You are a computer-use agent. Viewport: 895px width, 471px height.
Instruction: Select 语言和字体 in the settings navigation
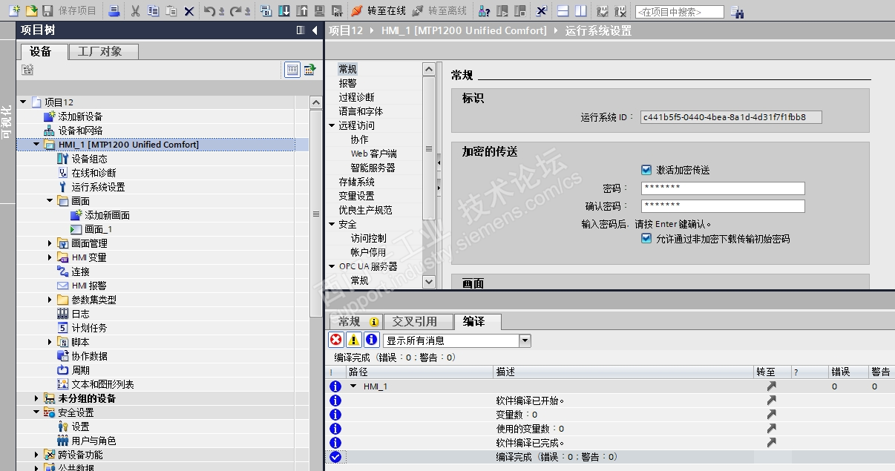(361, 111)
